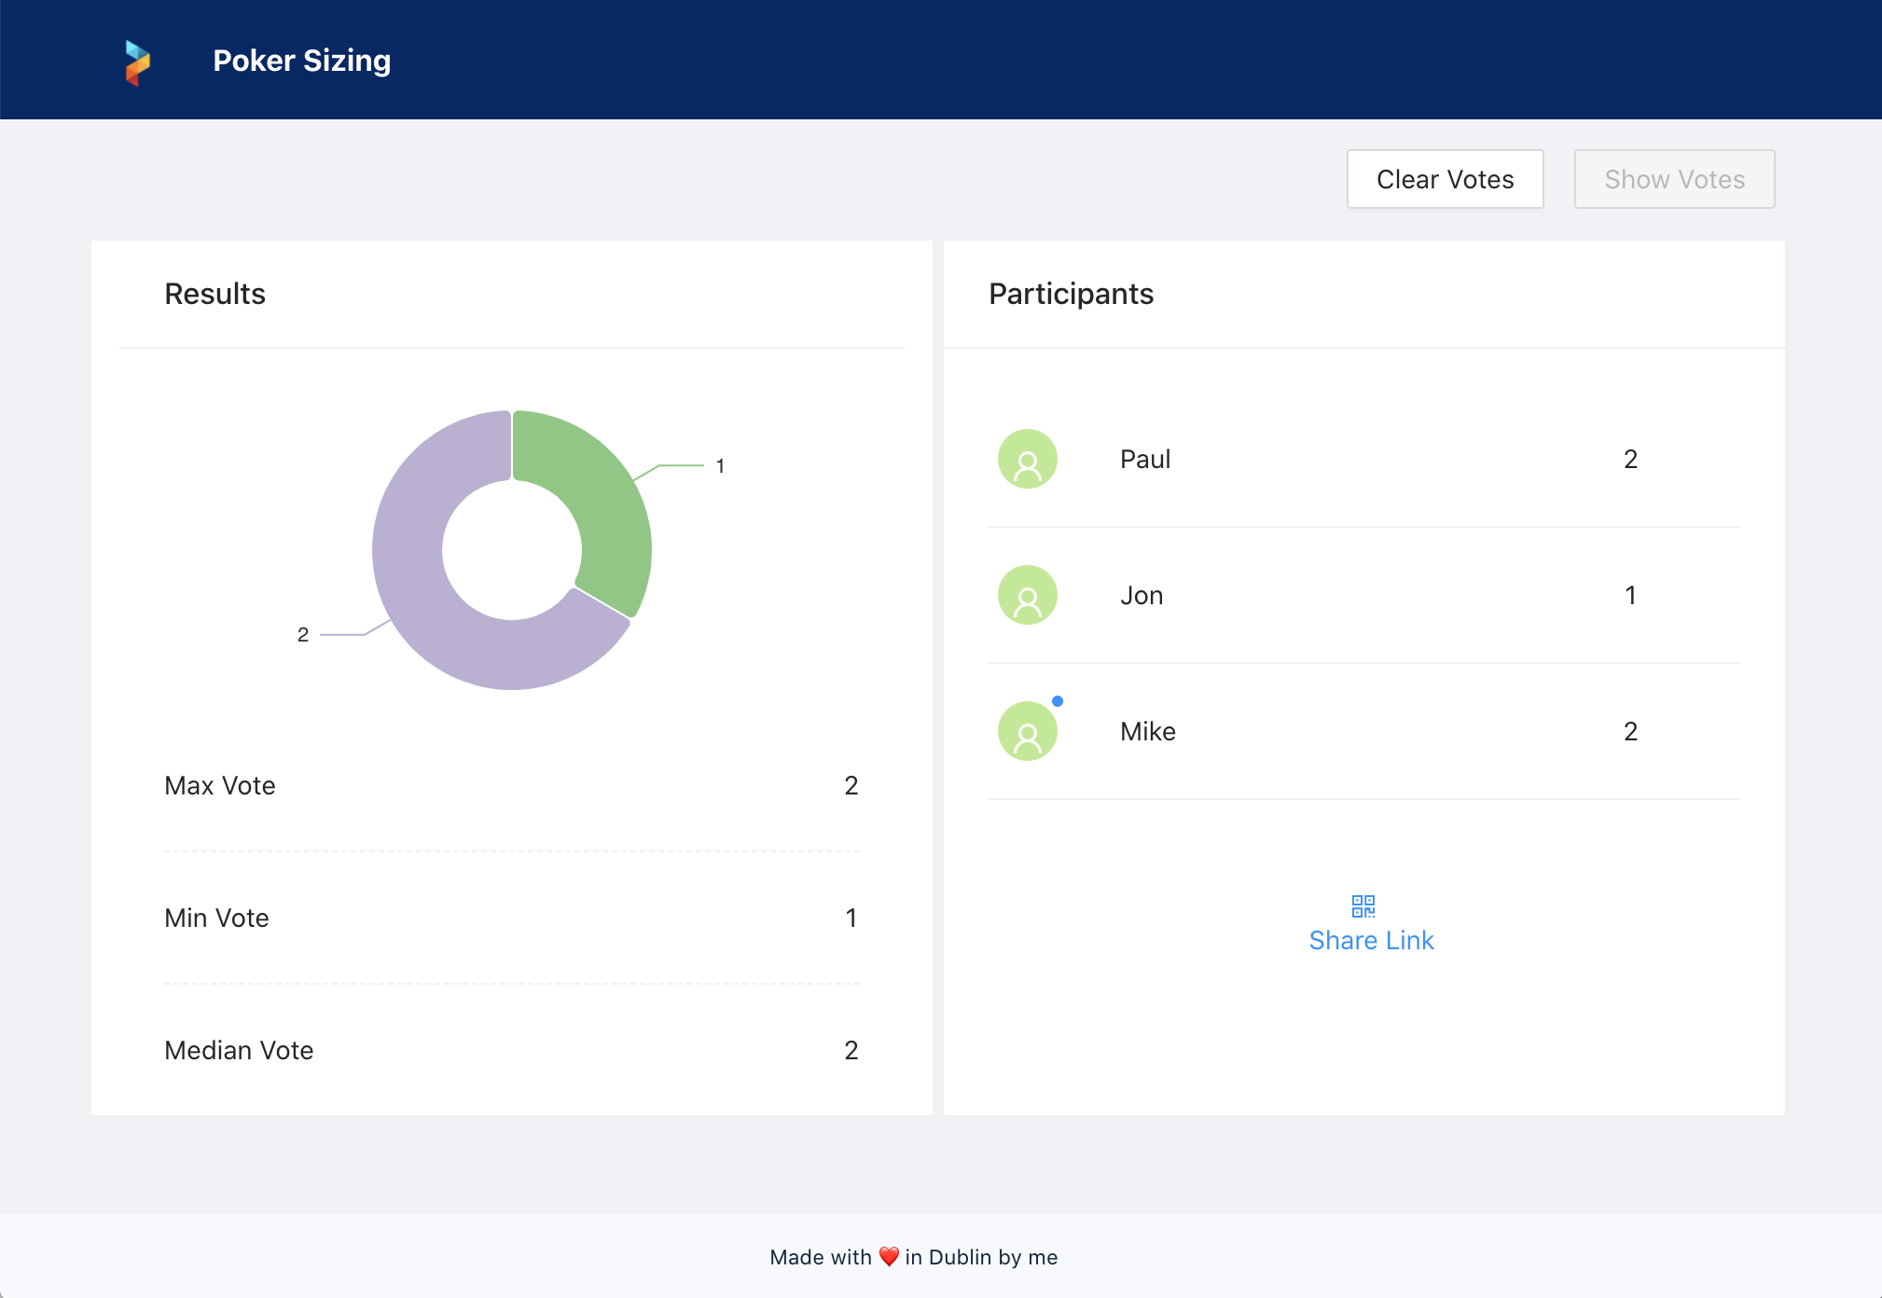Open the Share Link link
The width and height of the screenshot is (1882, 1298).
1370,940
